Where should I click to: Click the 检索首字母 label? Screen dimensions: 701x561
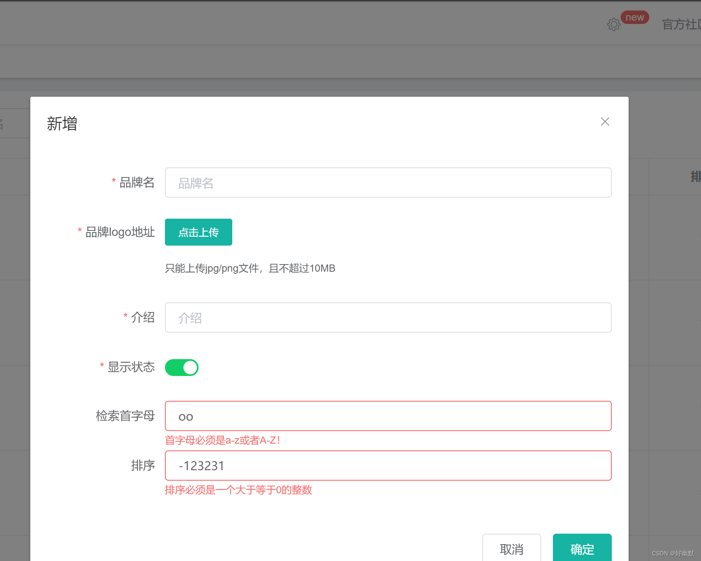click(x=125, y=416)
